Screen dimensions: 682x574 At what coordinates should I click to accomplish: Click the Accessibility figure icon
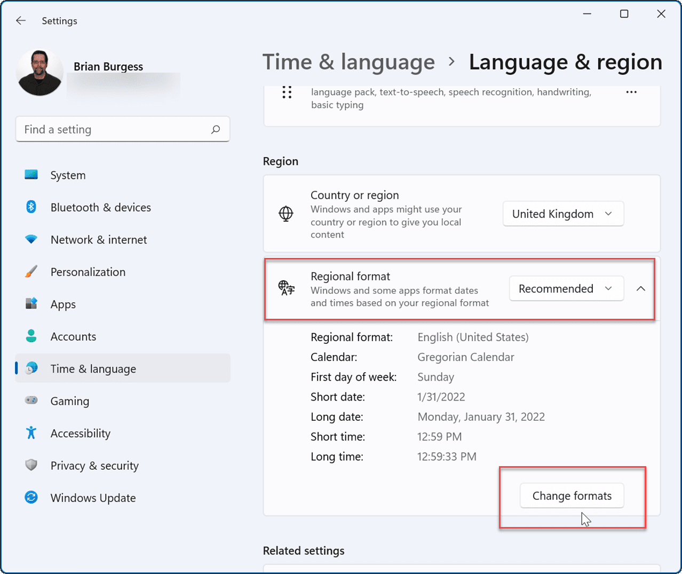(x=31, y=433)
